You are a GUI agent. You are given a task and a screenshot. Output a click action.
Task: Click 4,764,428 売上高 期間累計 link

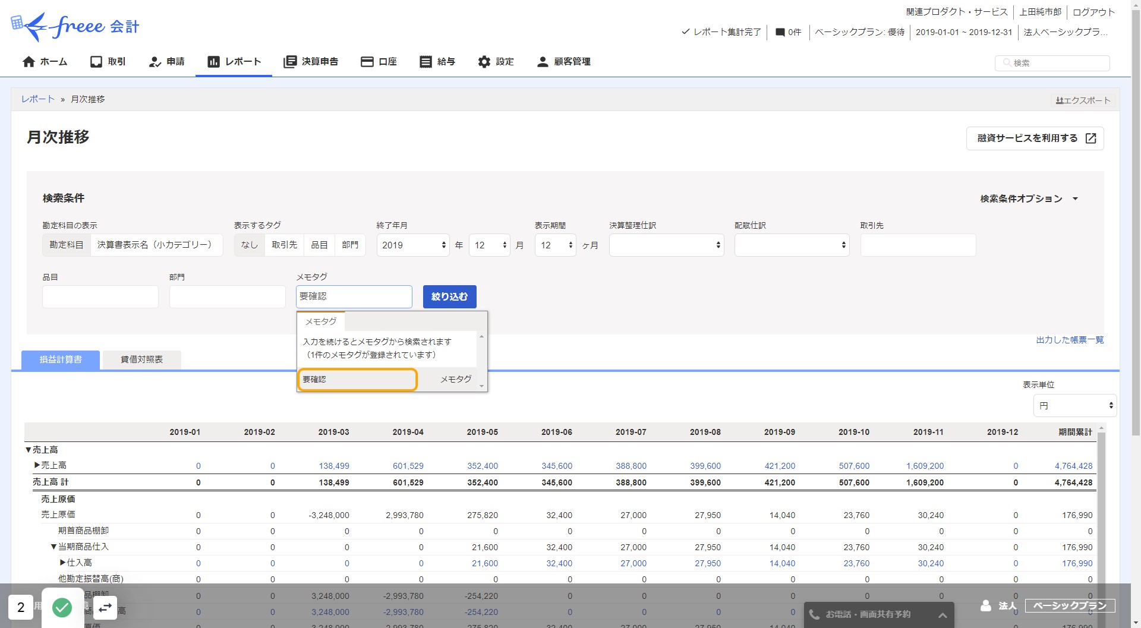point(1073,466)
